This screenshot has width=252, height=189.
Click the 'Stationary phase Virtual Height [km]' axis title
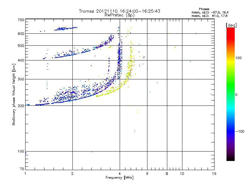[14, 94]
